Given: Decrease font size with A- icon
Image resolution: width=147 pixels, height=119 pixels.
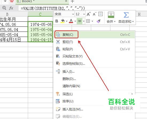Looking at the screenshot, I should click(x=95, y=14).
